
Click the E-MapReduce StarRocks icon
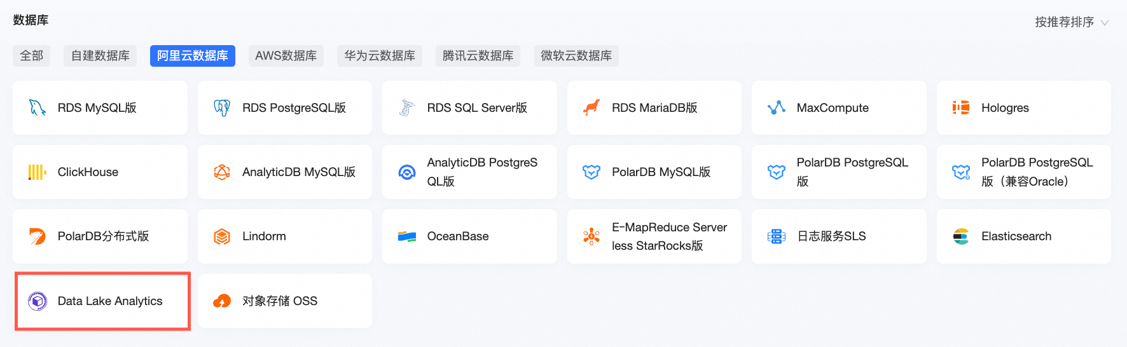click(591, 236)
